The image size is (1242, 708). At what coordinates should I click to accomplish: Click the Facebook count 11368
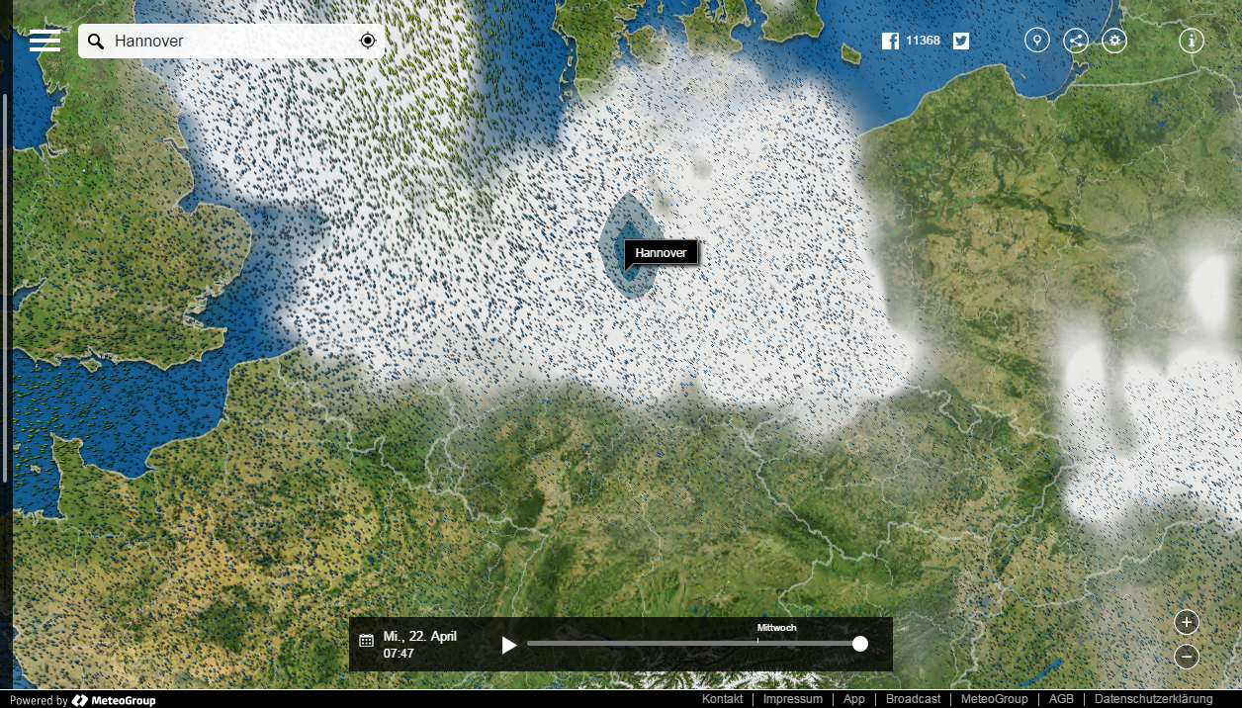[x=923, y=41]
